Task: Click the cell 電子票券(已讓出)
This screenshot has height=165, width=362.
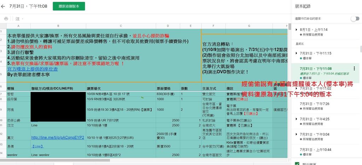Action: (249, 120)
